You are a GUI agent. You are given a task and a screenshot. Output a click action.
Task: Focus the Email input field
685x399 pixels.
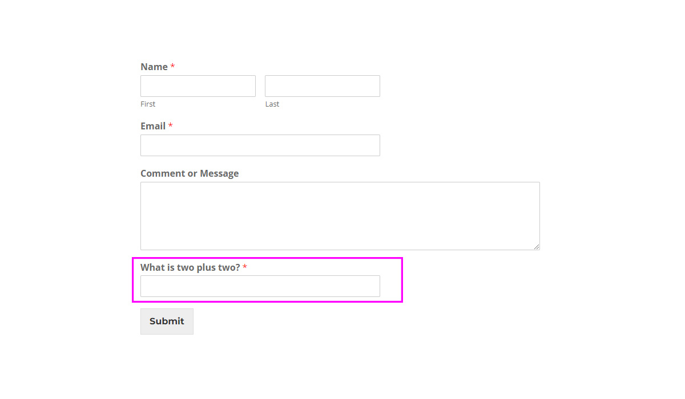click(x=260, y=145)
